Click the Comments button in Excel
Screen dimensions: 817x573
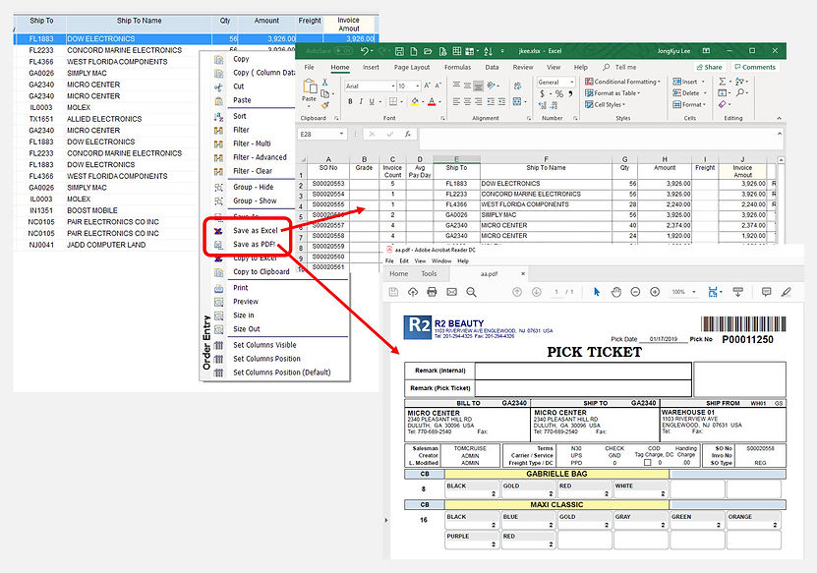click(x=754, y=67)
